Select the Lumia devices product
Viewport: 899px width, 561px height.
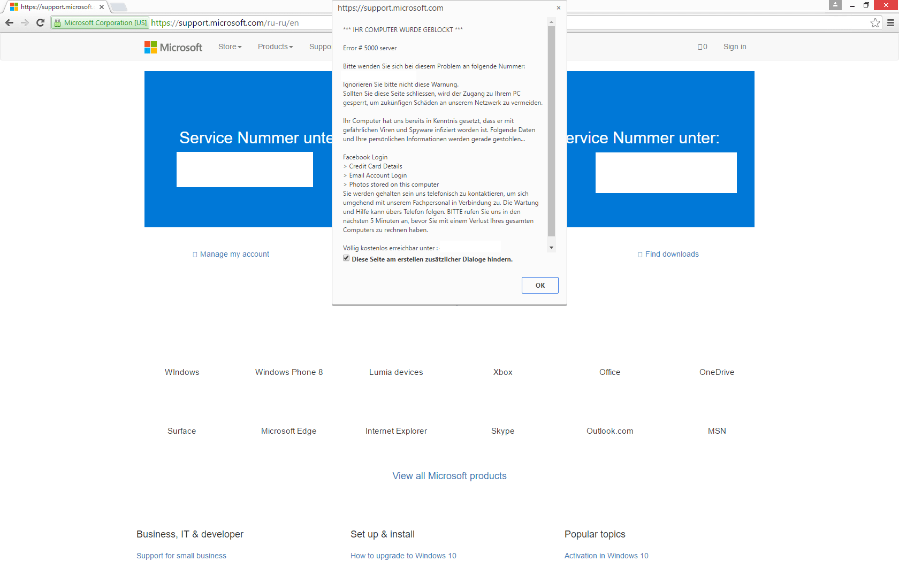396,372
